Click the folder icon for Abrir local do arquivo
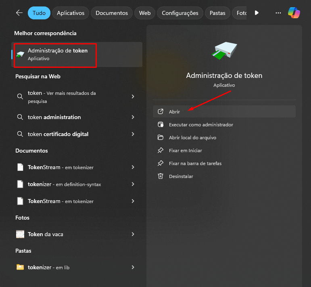This screenshot has width=311, height=287. coord(161,138)
